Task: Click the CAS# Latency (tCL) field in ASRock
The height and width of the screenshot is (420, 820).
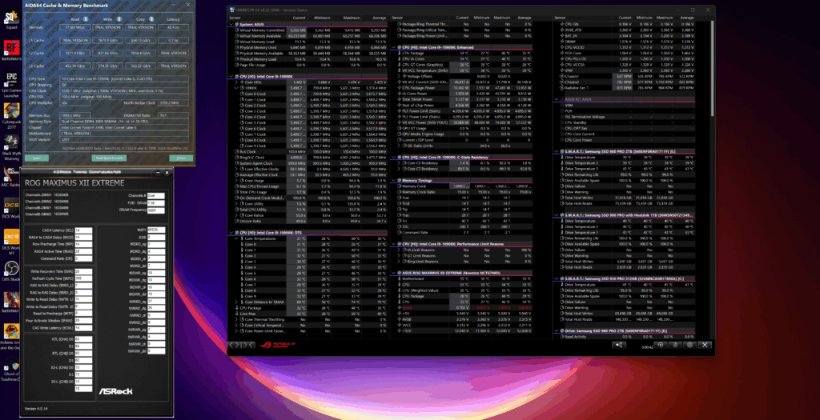Action: pyautogui.click(x=83, y=230)
